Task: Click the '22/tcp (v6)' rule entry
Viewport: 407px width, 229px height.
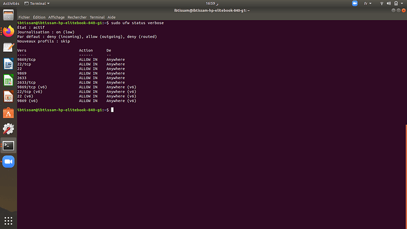Action: coord(30,91)
